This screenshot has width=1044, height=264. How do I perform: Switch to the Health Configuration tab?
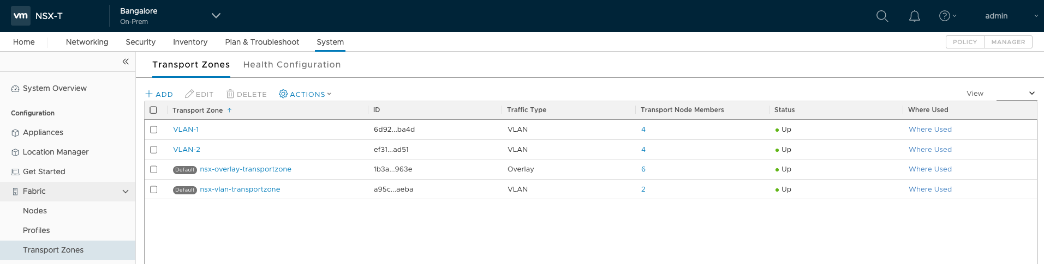pyautogui.click(x=291, y=65)
